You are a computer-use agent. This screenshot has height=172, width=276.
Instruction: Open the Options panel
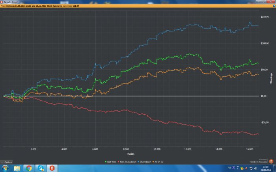pos(7,162)
